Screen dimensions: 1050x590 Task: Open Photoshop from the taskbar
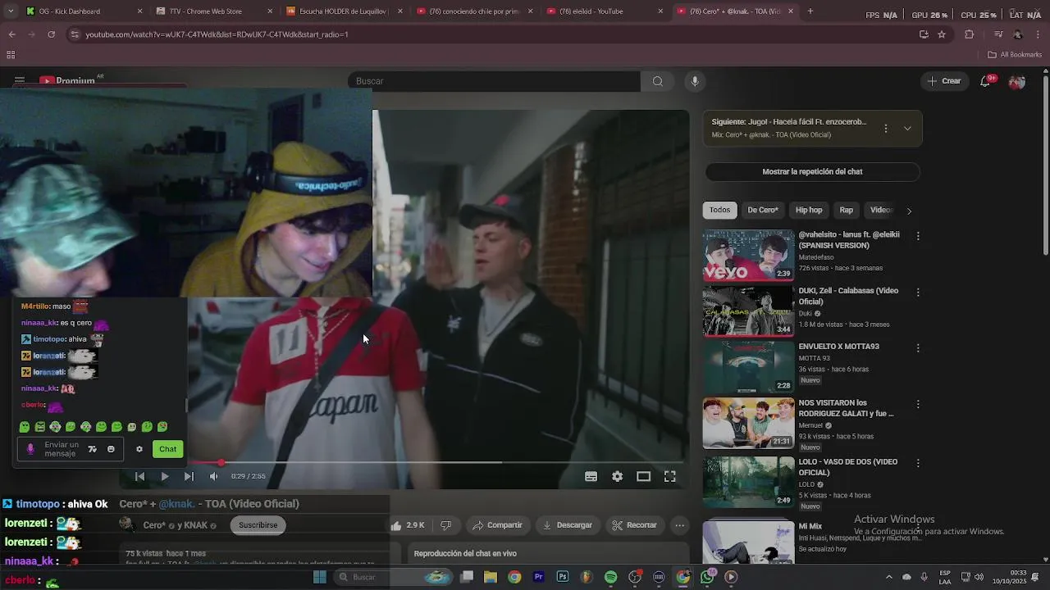[x=562, y=577]
